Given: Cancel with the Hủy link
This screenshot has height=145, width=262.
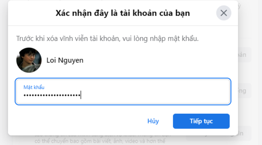Looking at the screenshot, I should (153, 121).
